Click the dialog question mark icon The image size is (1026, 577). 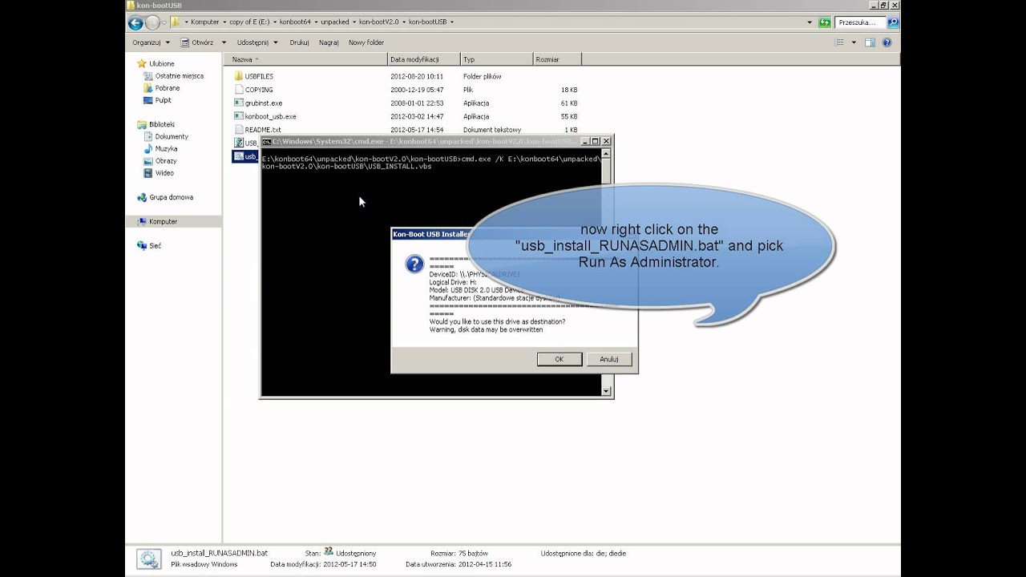coord(414,264)
